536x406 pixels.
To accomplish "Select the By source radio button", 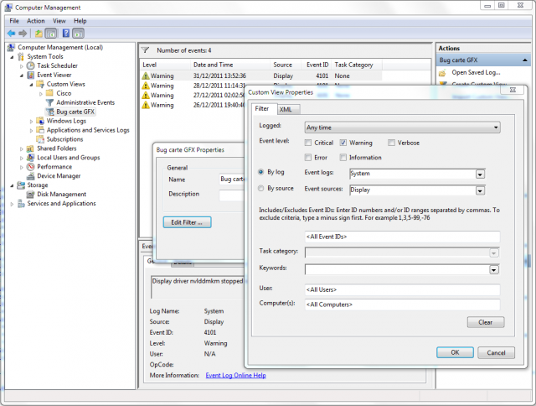I will [261, 189].
